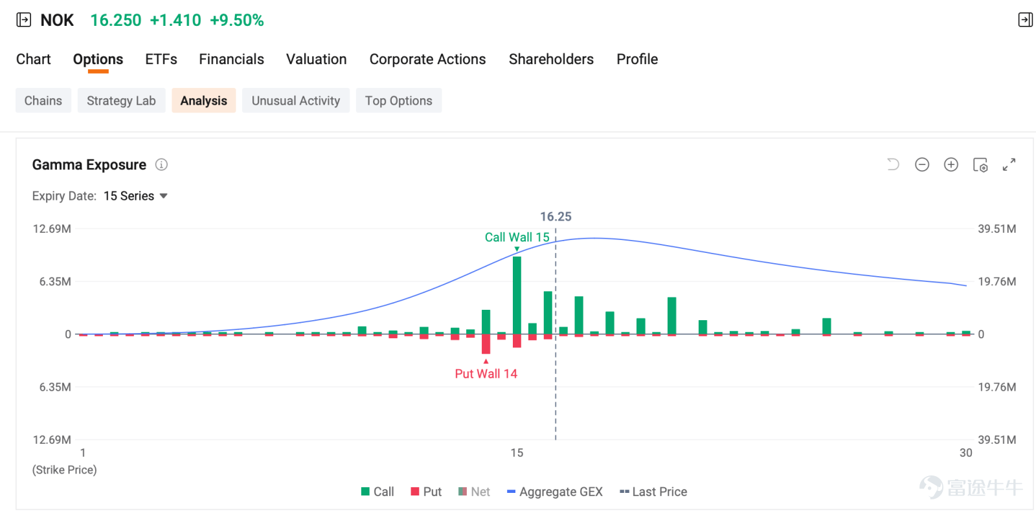Image resolution: width=1036 pixels, height=511 pixels.
Task: Expand chart to fullscreen
Action: pos(1009,165)
